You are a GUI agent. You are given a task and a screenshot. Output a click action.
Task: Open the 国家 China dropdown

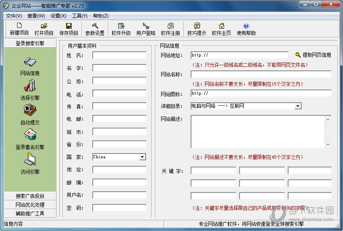click(x=142, y=157)
